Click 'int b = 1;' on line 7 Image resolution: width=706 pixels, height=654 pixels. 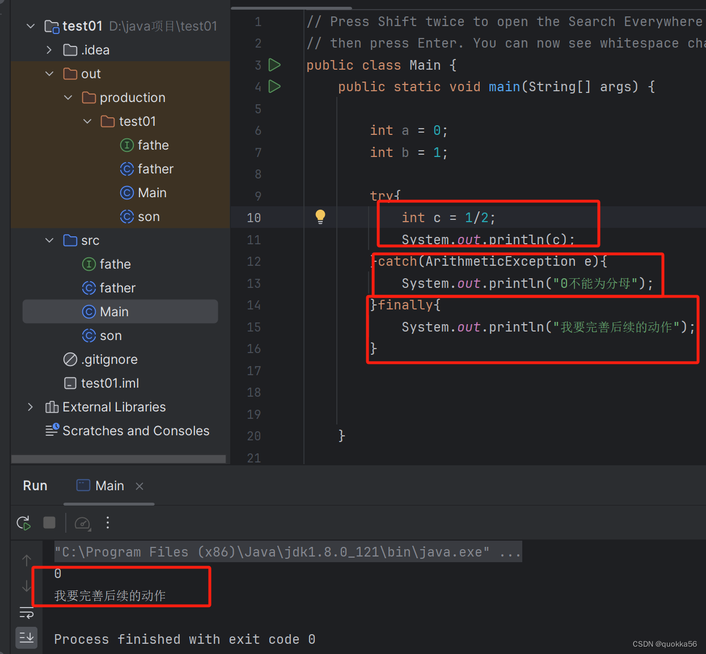(409, 152)
